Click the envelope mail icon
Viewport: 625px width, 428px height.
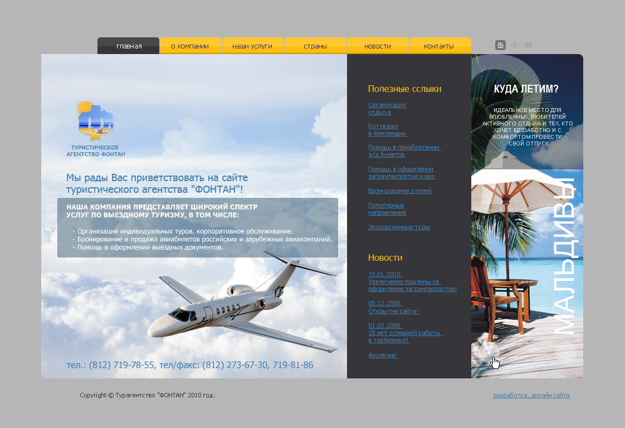coord(528,45)
